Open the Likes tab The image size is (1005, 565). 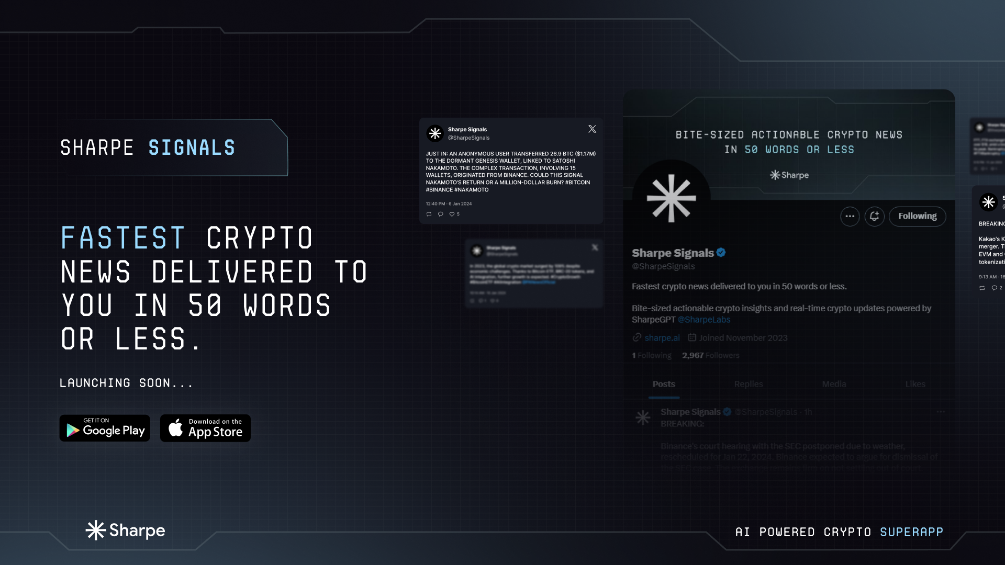pos(915,384)
